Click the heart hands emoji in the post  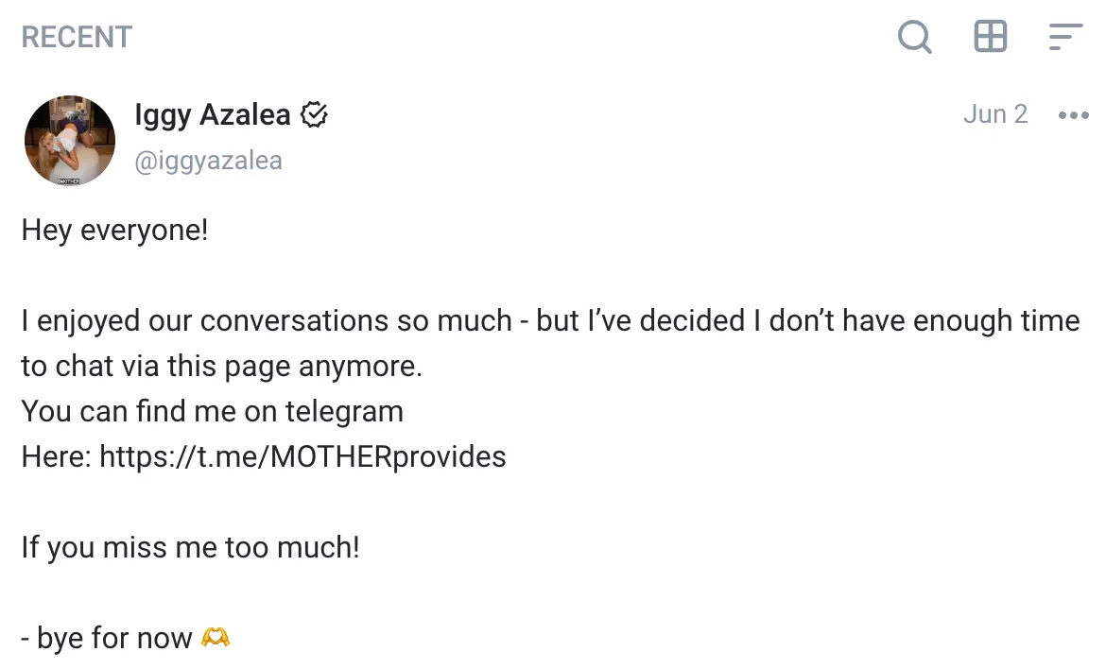(x=216, y=637)
